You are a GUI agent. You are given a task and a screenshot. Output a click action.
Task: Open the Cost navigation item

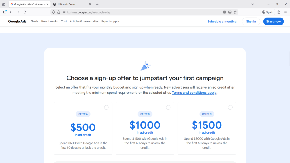pyautogui.click(x=64, y=21)
